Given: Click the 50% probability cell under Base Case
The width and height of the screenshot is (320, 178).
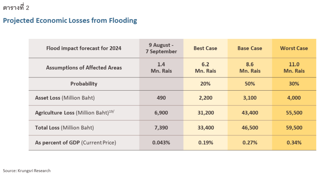Looking at the screenshot, I should coord(250,84).
